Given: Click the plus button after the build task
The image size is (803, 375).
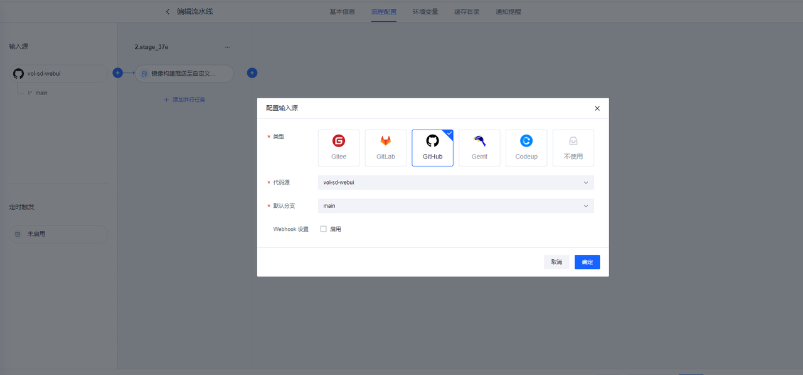Looking at the screenshot, I should pyautogui.click(x=252, y=73).
